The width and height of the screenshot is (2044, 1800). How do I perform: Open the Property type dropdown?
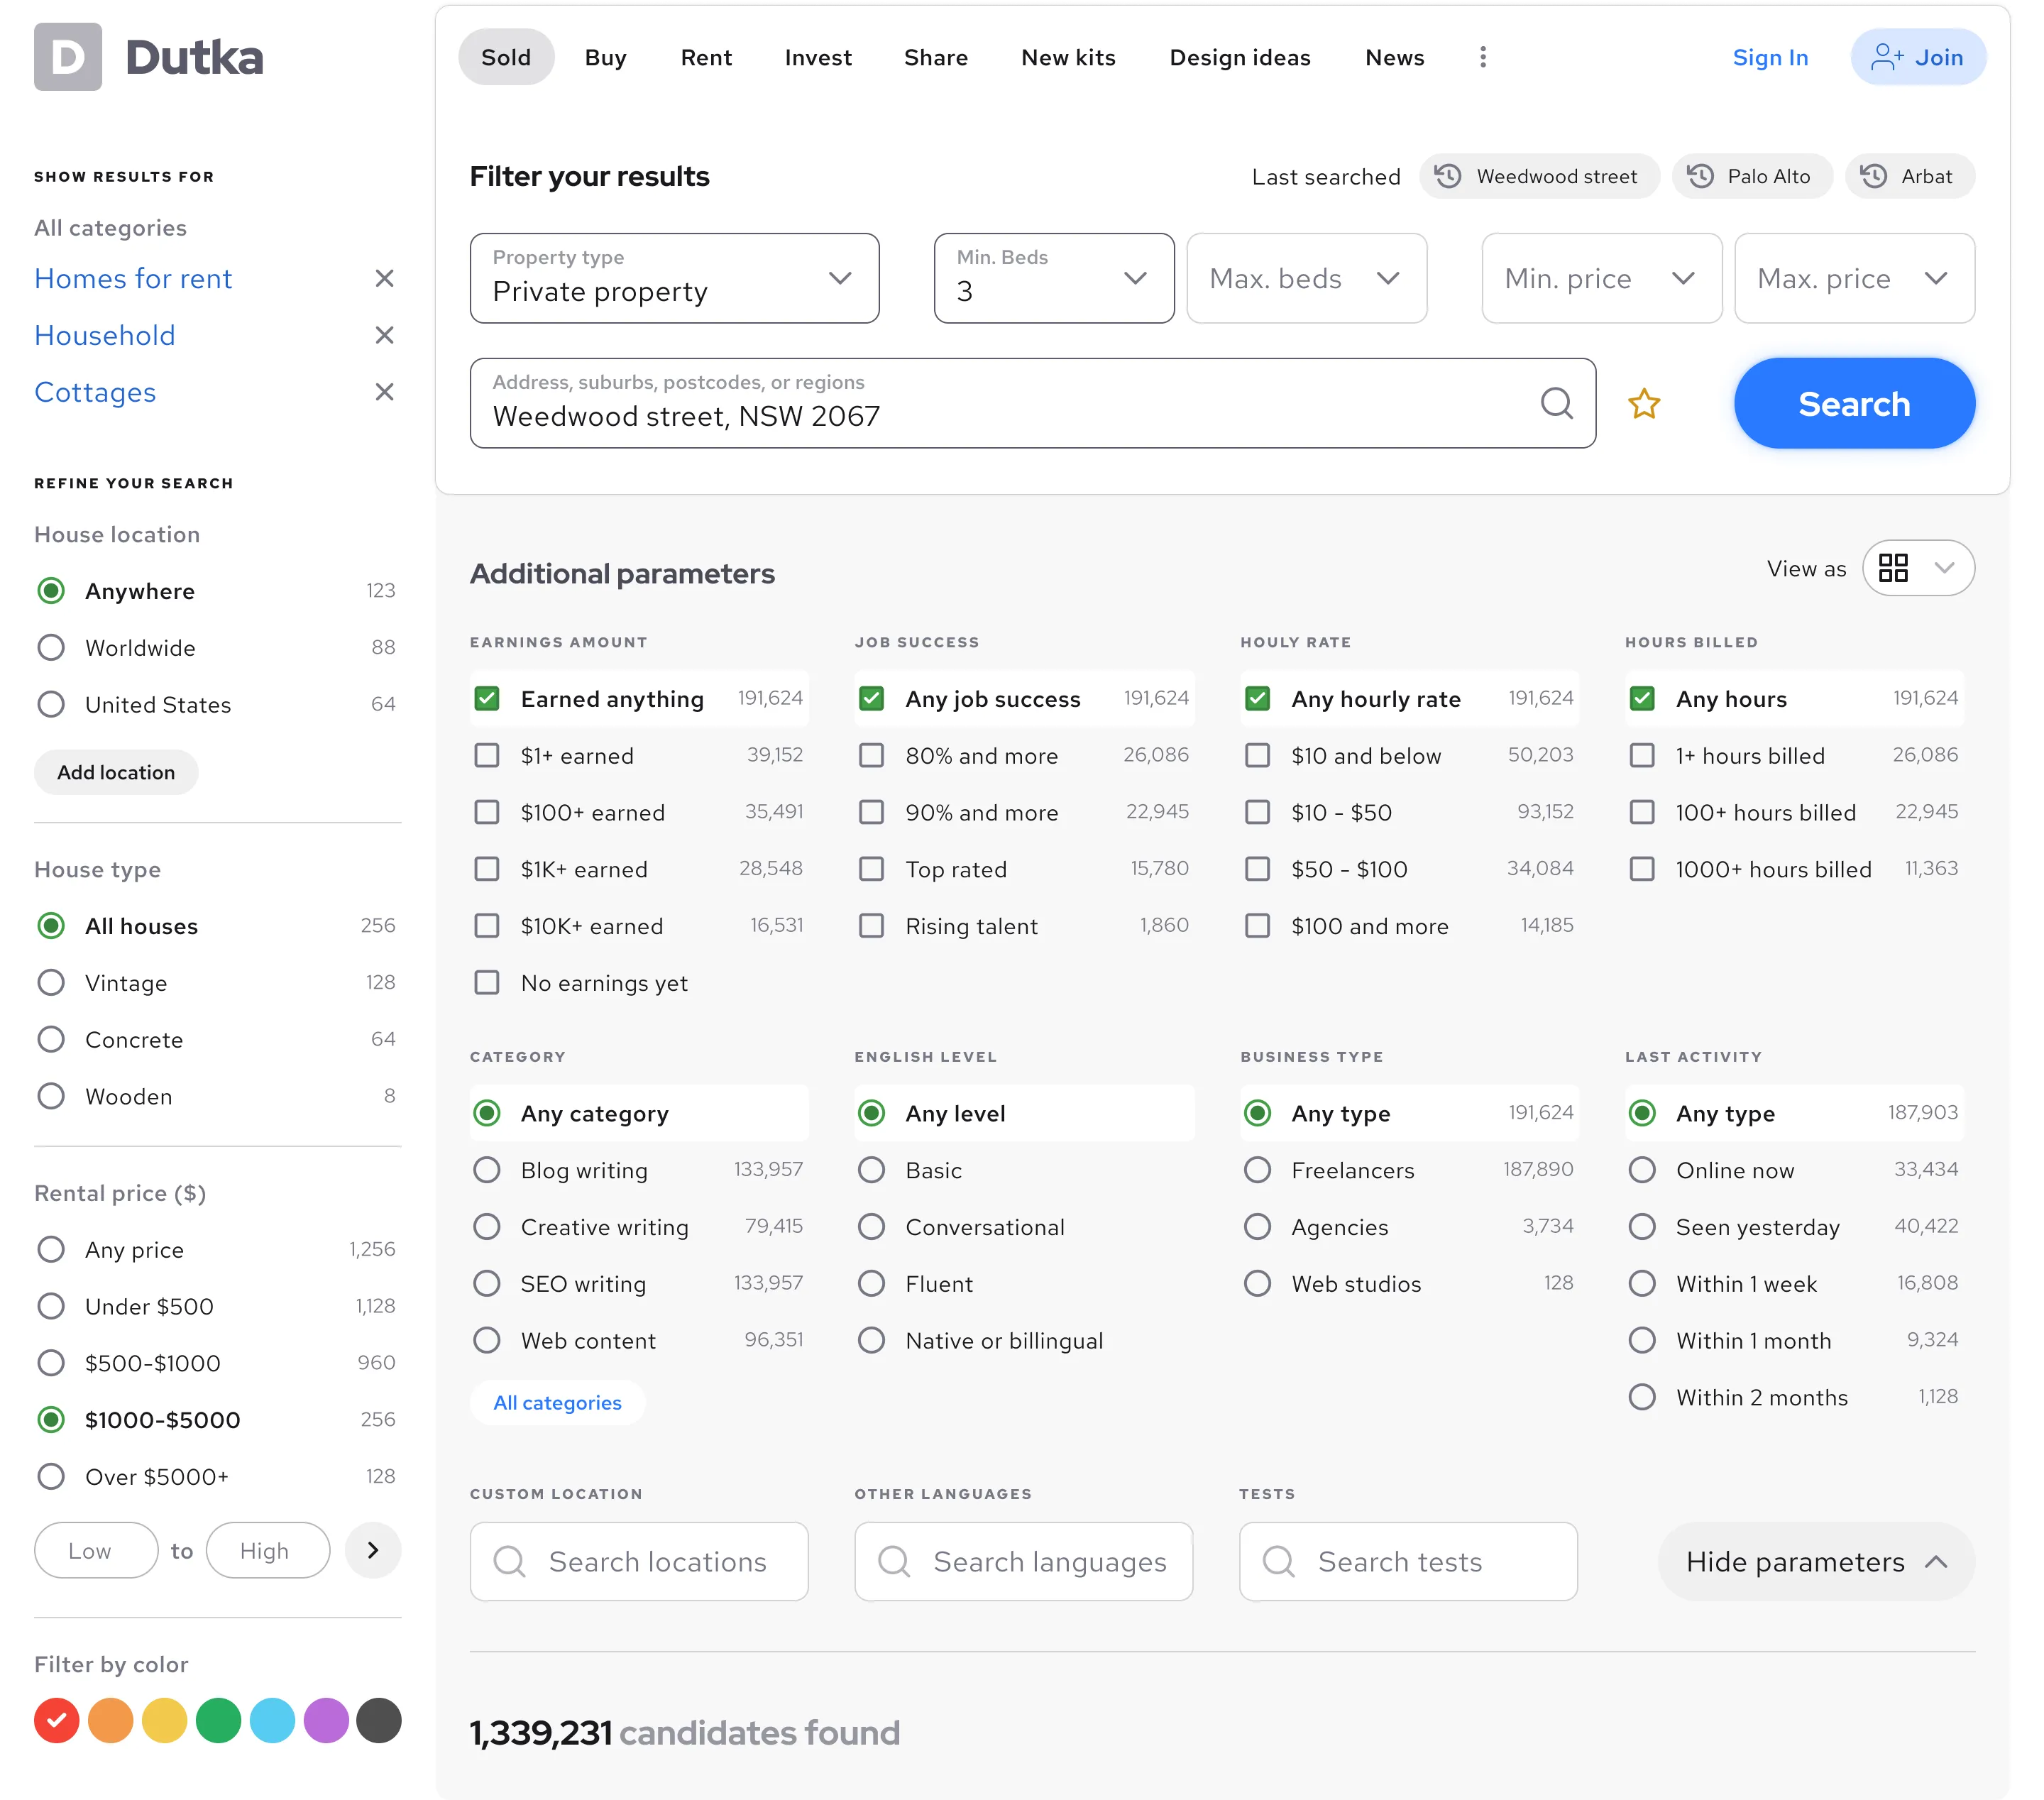click(674, 278)
